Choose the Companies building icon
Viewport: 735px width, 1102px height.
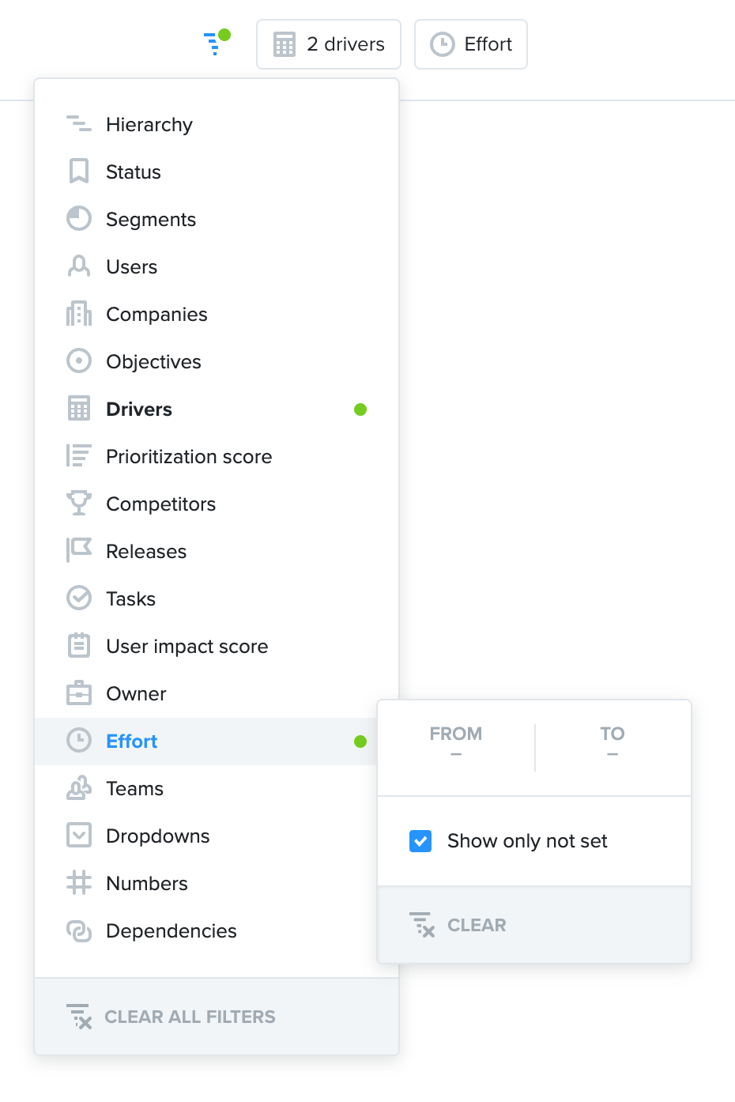tap(79, 314)
